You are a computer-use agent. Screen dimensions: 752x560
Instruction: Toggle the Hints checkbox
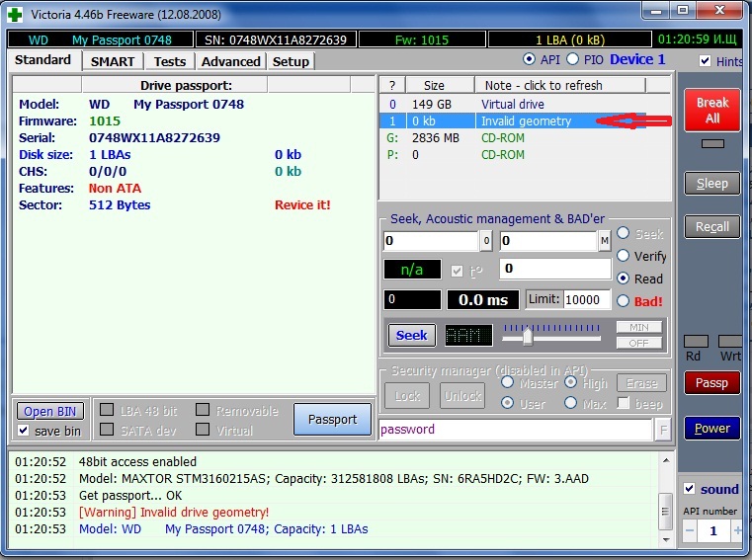coord(705,61)
